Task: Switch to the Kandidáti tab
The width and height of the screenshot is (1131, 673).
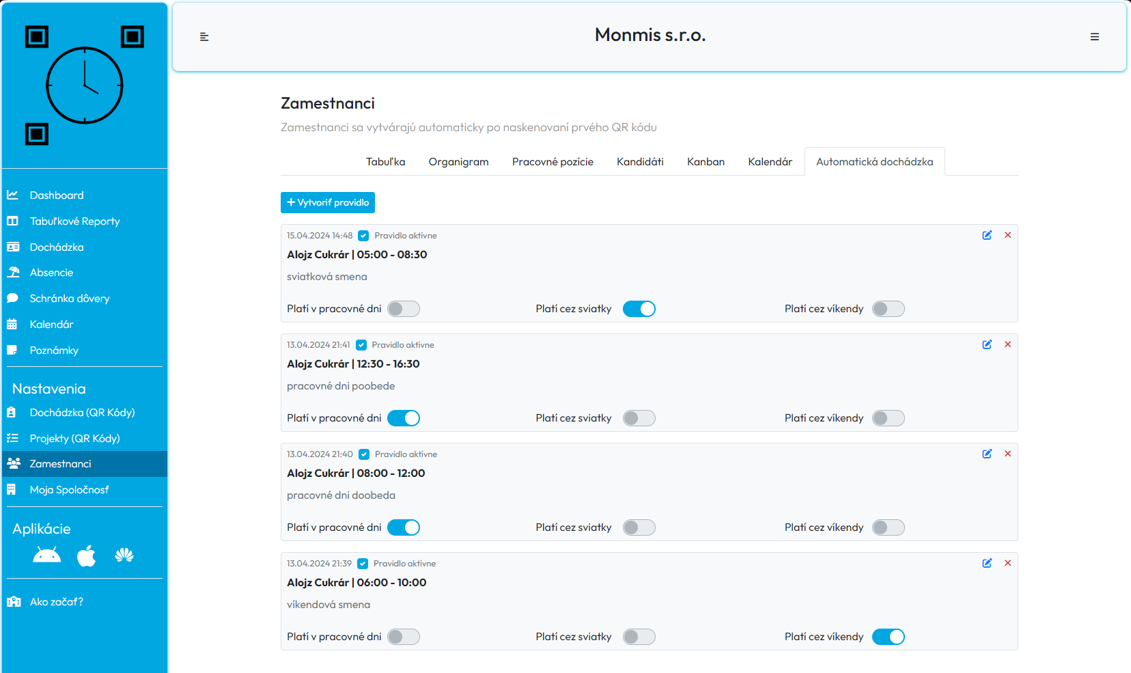Action: (x=641, y=162)
